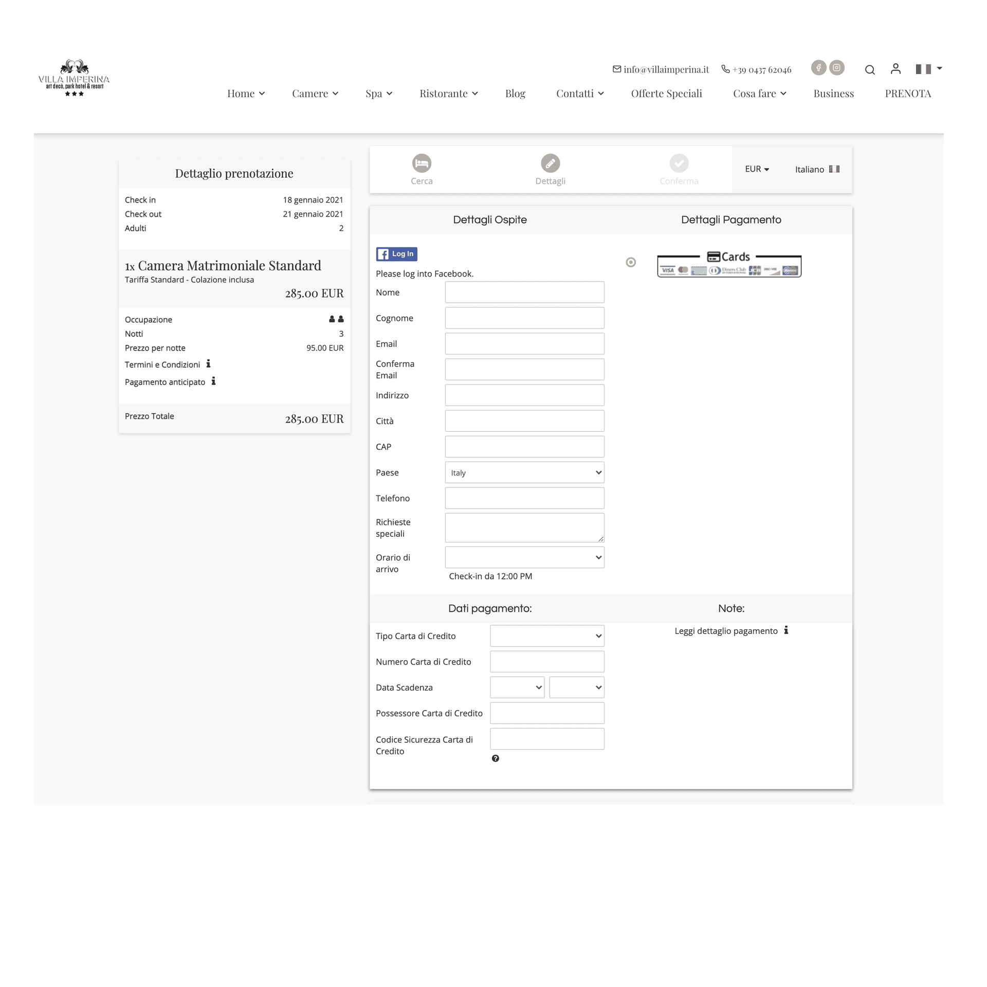
Task: Click the Conferma checkmark step icon
Action: click(x=679, y=163)
